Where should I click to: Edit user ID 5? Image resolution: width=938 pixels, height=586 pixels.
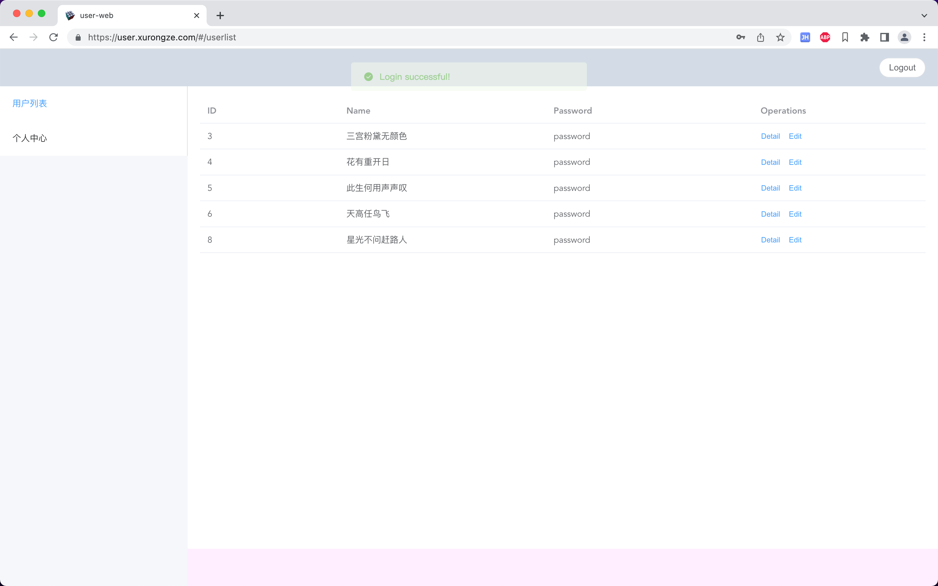[x=795, y=188]
